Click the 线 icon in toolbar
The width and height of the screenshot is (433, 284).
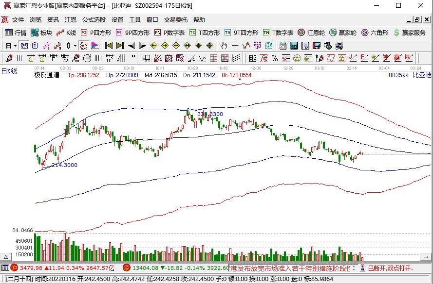(x=268, y=46)
